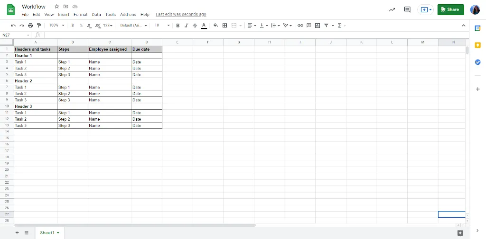This screenshot has width=486, height=239.
Task: Open text rotation dropdown
Action: pos(287,26)
